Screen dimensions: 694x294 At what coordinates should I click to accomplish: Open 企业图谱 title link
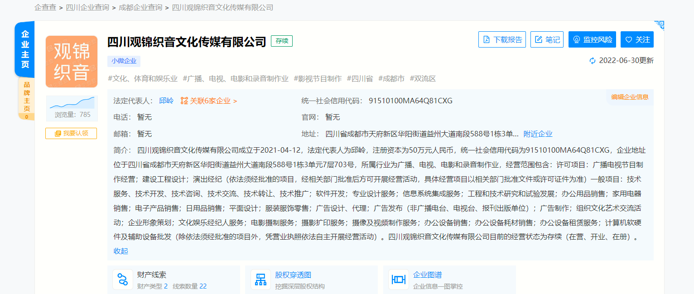[428, 275]
